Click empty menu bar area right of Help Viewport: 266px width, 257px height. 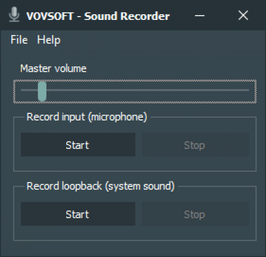click(160, 40)
